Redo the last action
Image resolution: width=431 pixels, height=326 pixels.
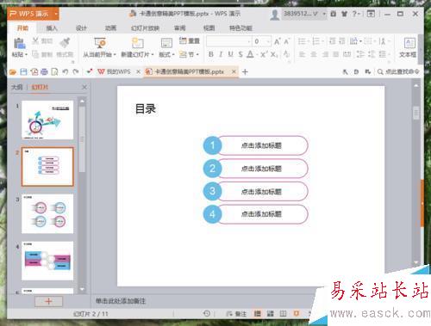[76, 71]
